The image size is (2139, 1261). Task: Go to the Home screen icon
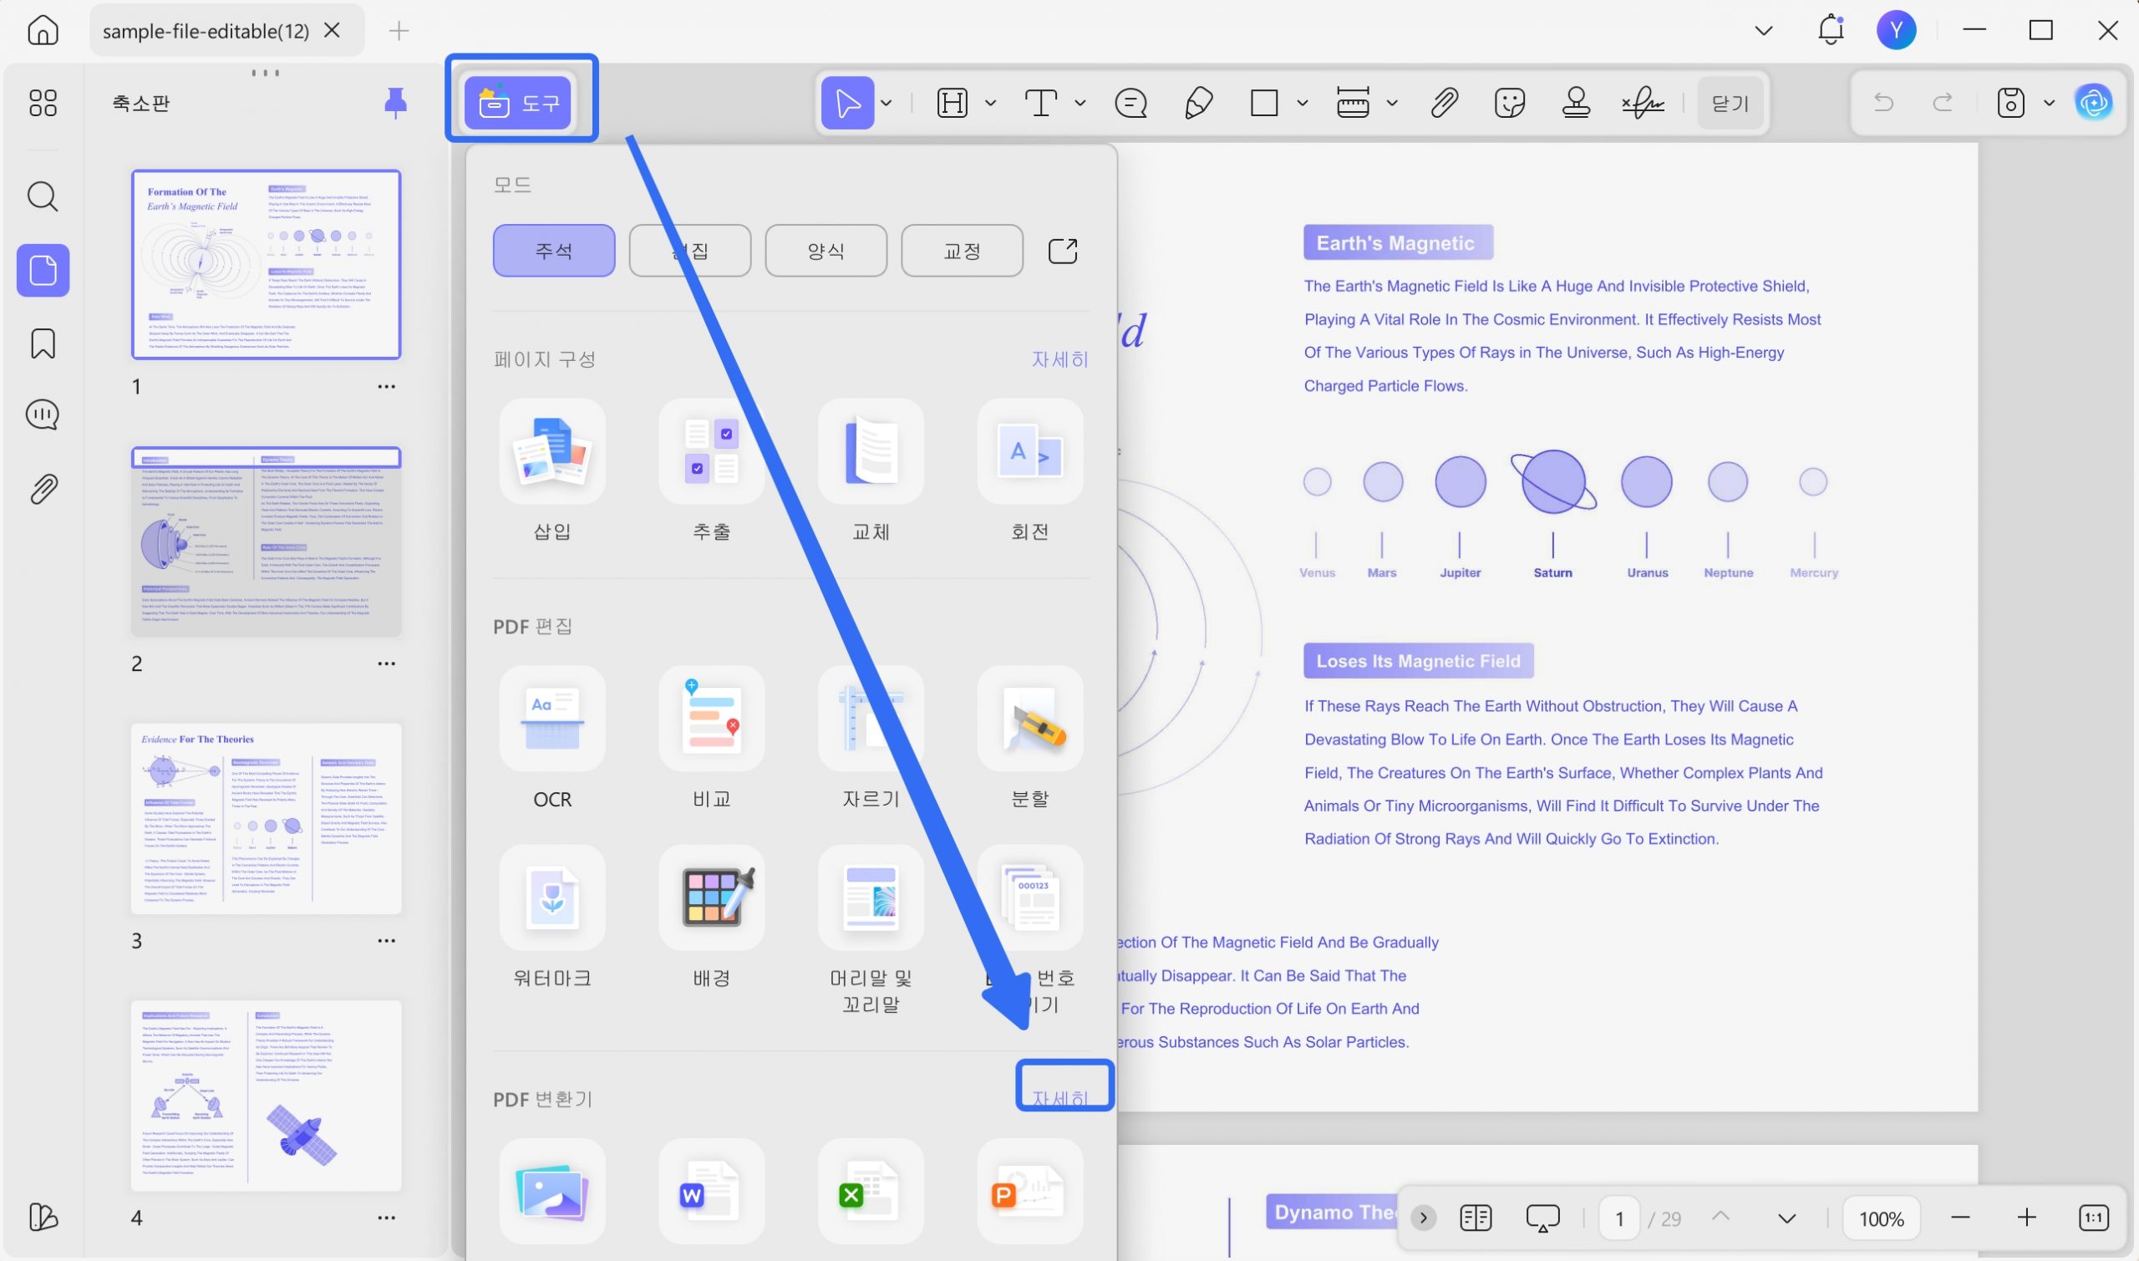[x=43, y=31]
